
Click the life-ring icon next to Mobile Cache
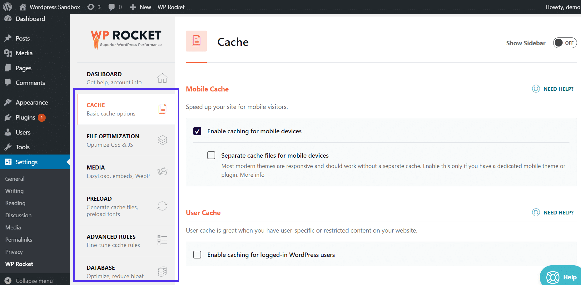[536, 89]
